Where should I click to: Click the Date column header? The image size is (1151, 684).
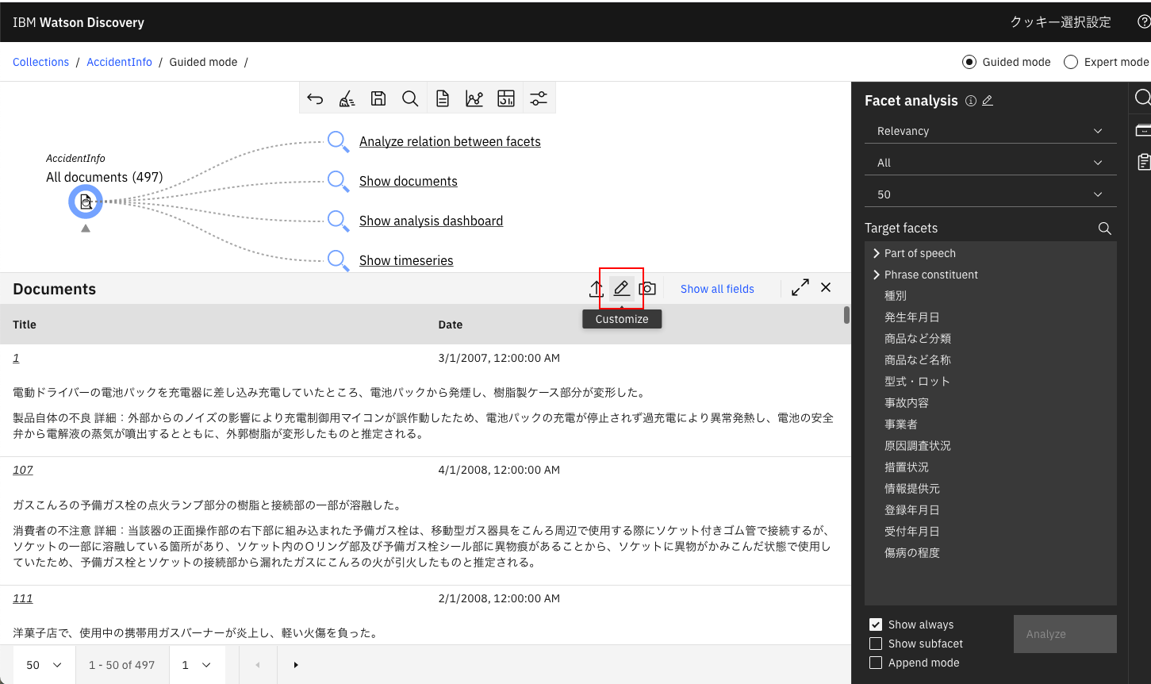[x=451, y=325]
